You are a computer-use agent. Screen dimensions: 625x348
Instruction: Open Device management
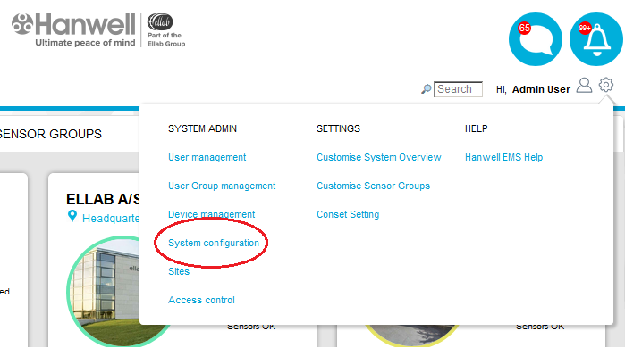tap(211, 214)
